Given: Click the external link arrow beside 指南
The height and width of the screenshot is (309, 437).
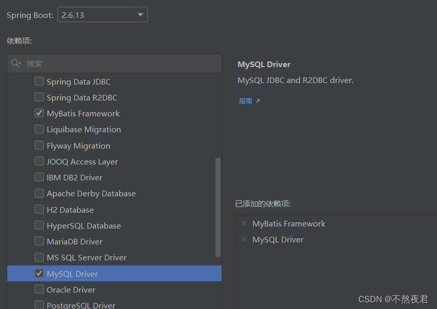Looking at the screenshot, I should coord(258,101).
